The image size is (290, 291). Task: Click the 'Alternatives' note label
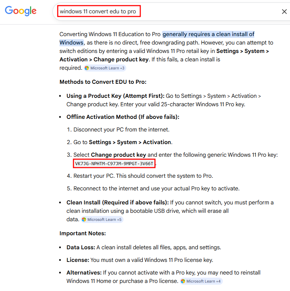click(84, 273)
